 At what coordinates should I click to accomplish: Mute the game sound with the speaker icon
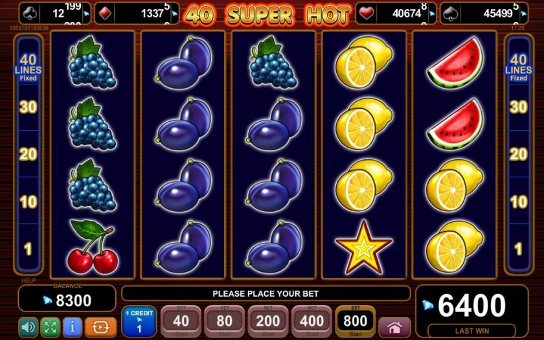pos(28,326)
